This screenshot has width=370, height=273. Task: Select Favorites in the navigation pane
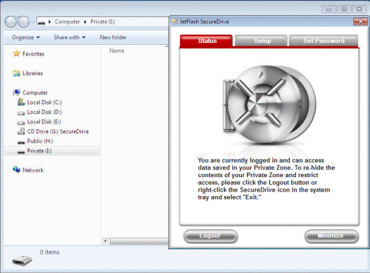[x=33, y=54]
